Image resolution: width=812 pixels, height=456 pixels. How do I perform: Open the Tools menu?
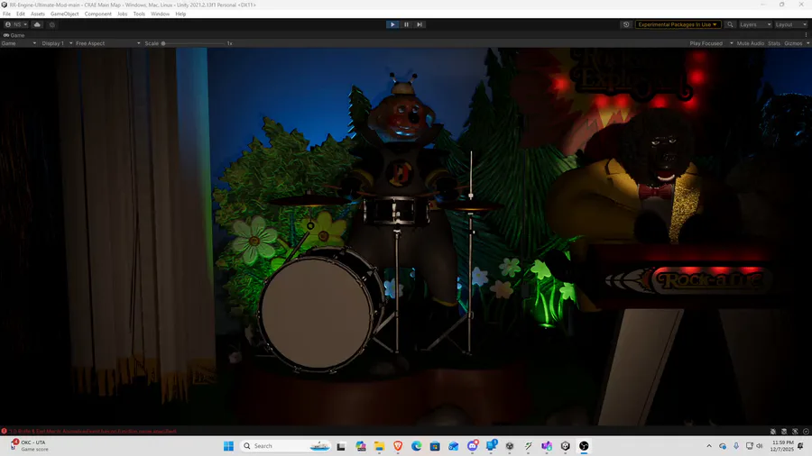[139, 14]
